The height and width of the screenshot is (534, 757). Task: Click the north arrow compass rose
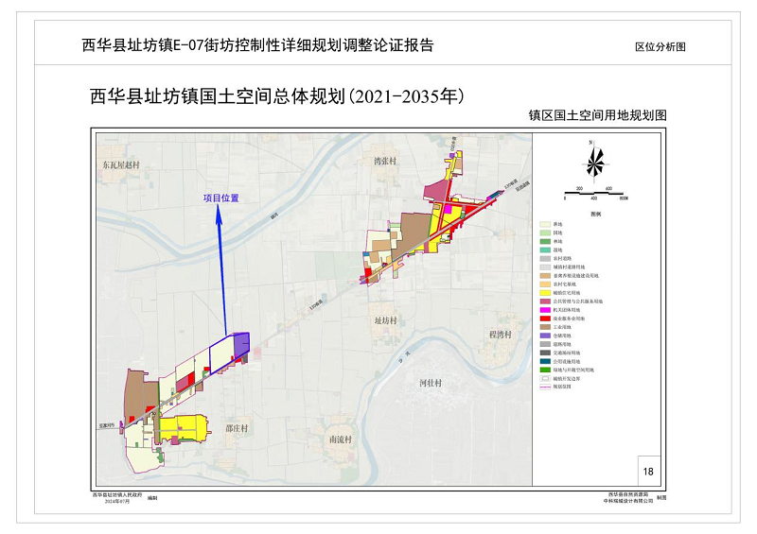(x=594, y=162)
